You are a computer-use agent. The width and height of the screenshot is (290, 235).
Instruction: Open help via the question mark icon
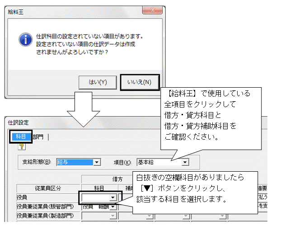click(x=22, y=146)
